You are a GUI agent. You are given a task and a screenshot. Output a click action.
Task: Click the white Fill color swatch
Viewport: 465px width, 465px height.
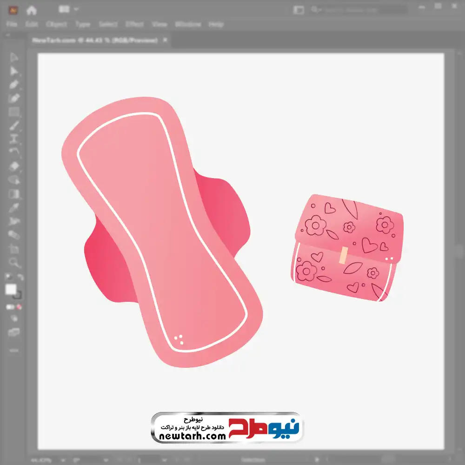pyautogui.click(x=11, y=290)
